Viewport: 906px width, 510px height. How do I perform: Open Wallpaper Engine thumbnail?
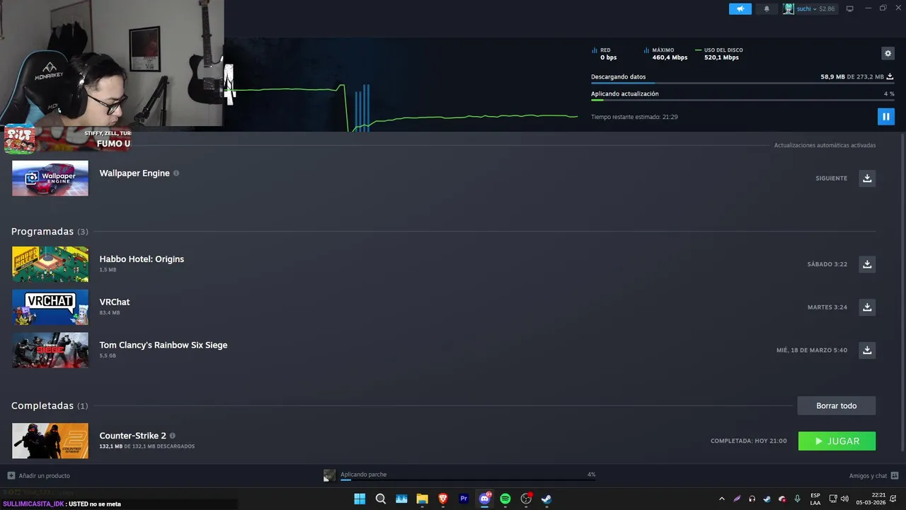[50, 178]
